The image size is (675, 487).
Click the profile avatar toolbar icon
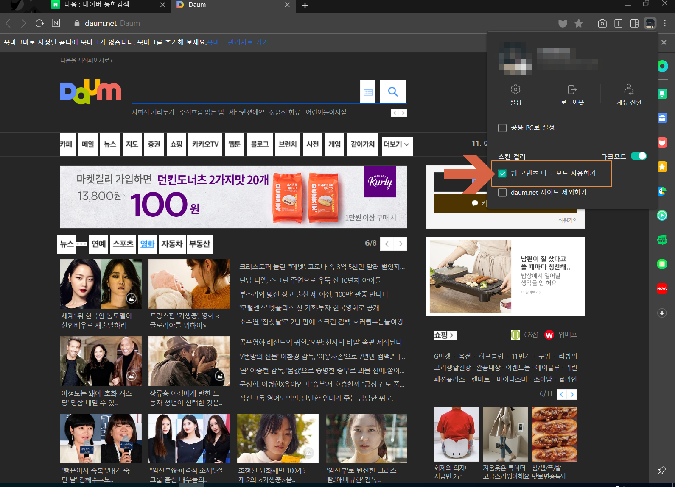(x=650, y=23)
